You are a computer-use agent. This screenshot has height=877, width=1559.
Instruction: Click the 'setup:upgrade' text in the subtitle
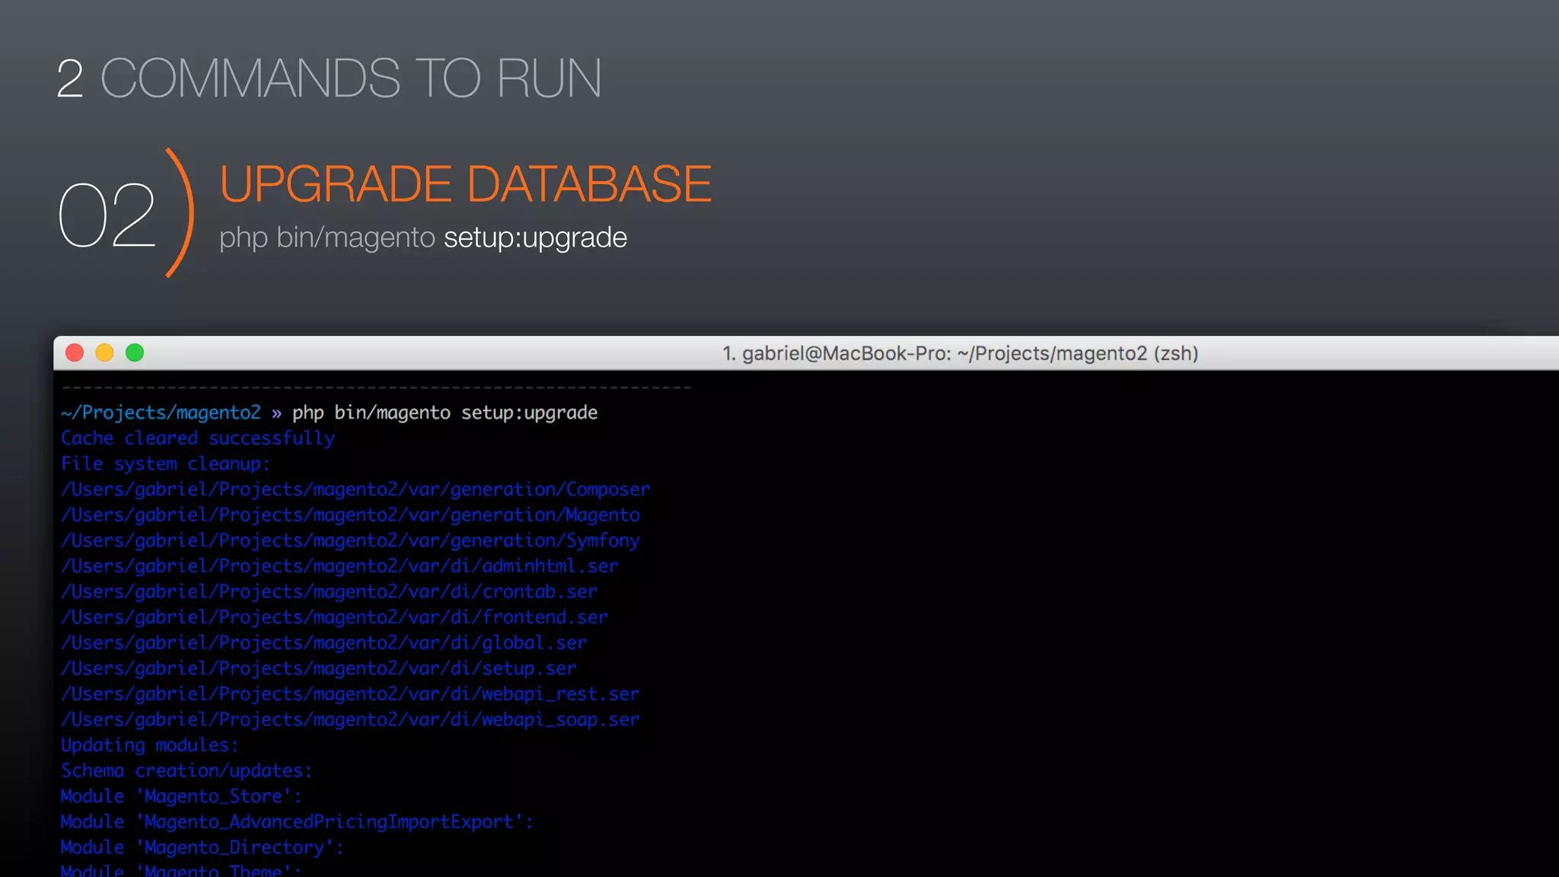tap(535, 238)
